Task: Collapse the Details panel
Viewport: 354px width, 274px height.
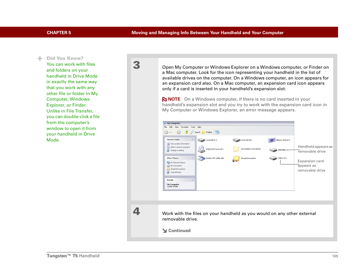Action: pyautogui.click(x=192, y=180)
